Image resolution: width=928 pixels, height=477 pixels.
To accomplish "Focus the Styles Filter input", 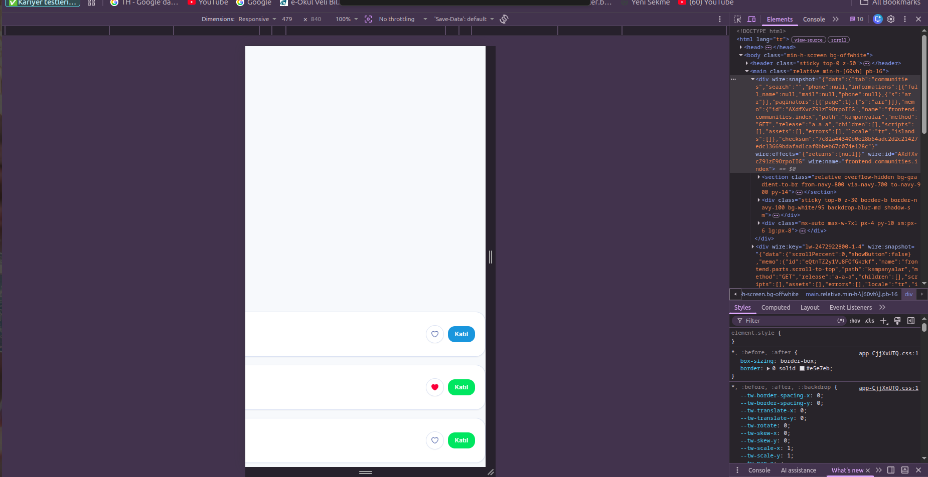I will click(x=789, y=321).
